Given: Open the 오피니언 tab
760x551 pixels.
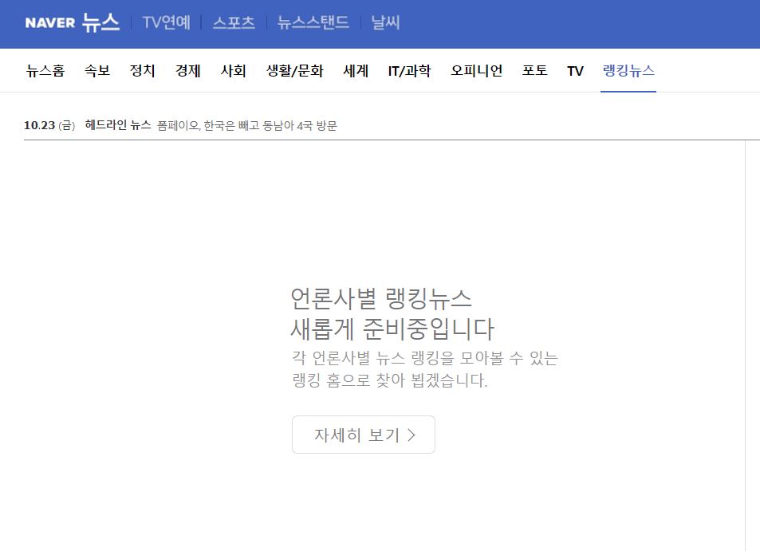Looking at the screenshot, I should 476,71.
